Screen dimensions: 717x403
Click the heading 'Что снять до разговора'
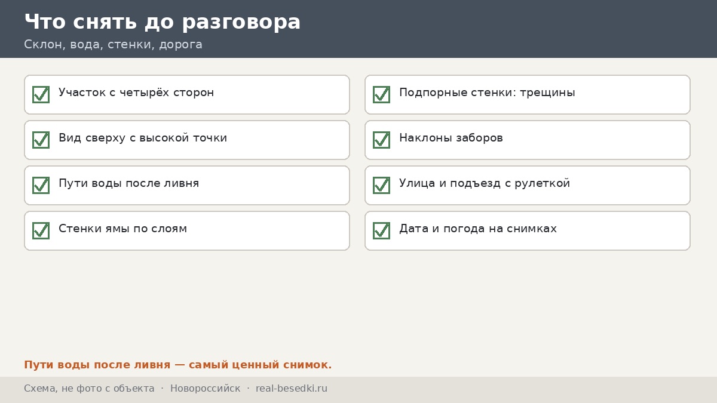pos(163,22)
